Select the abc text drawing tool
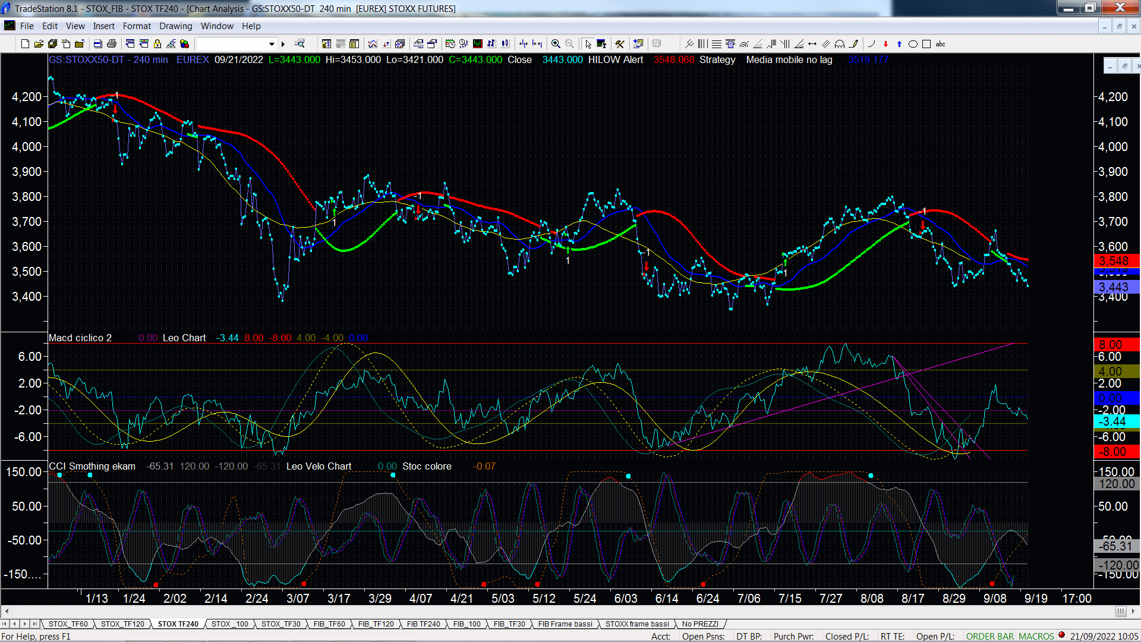Image resolution: width=1141 pixels, height=642 pixels. (940, 44)
